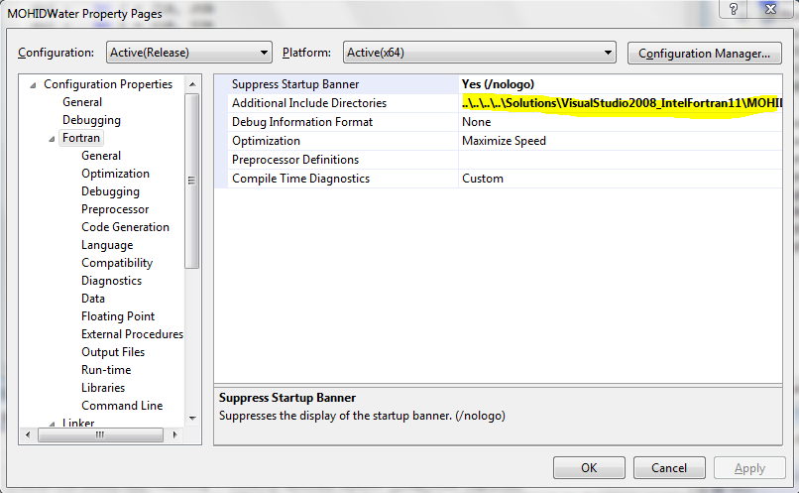Select the Optimization page under Fortran
This screenshot has width=799, height=493.
click(x=115, y=174)
